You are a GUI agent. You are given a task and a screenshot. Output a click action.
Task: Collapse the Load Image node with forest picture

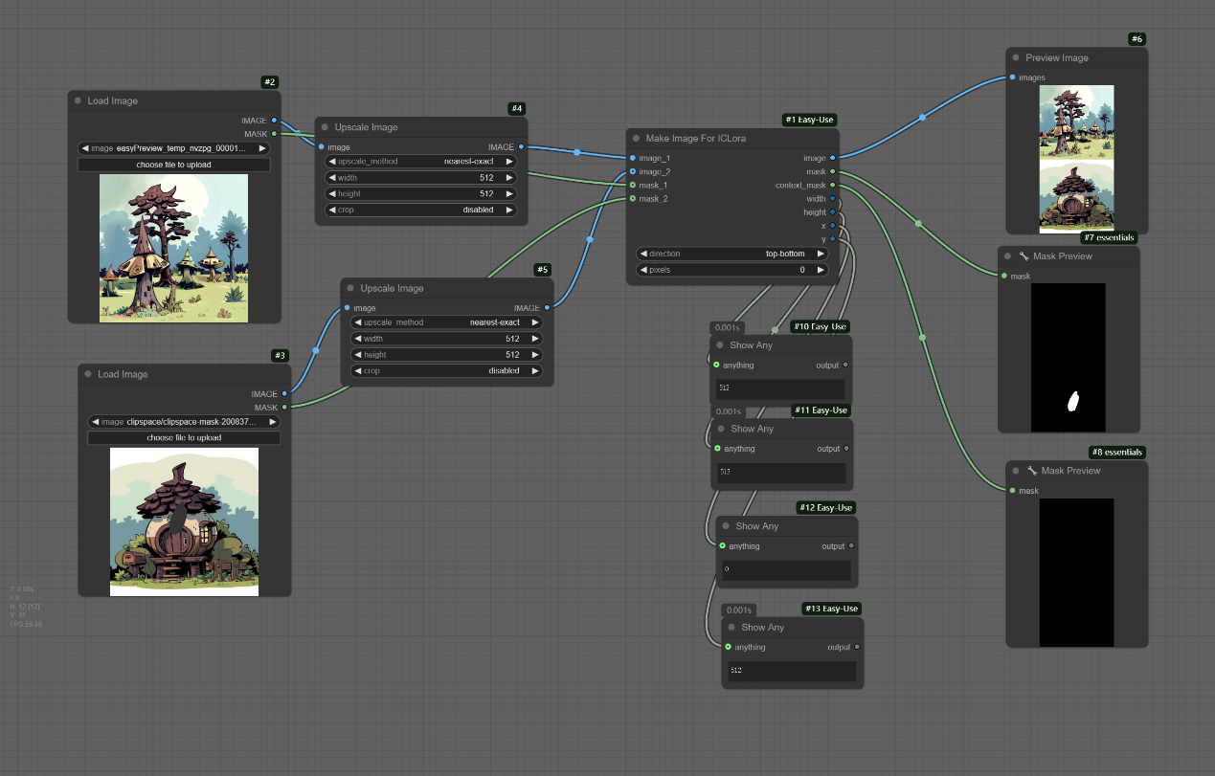coord(78,101)
